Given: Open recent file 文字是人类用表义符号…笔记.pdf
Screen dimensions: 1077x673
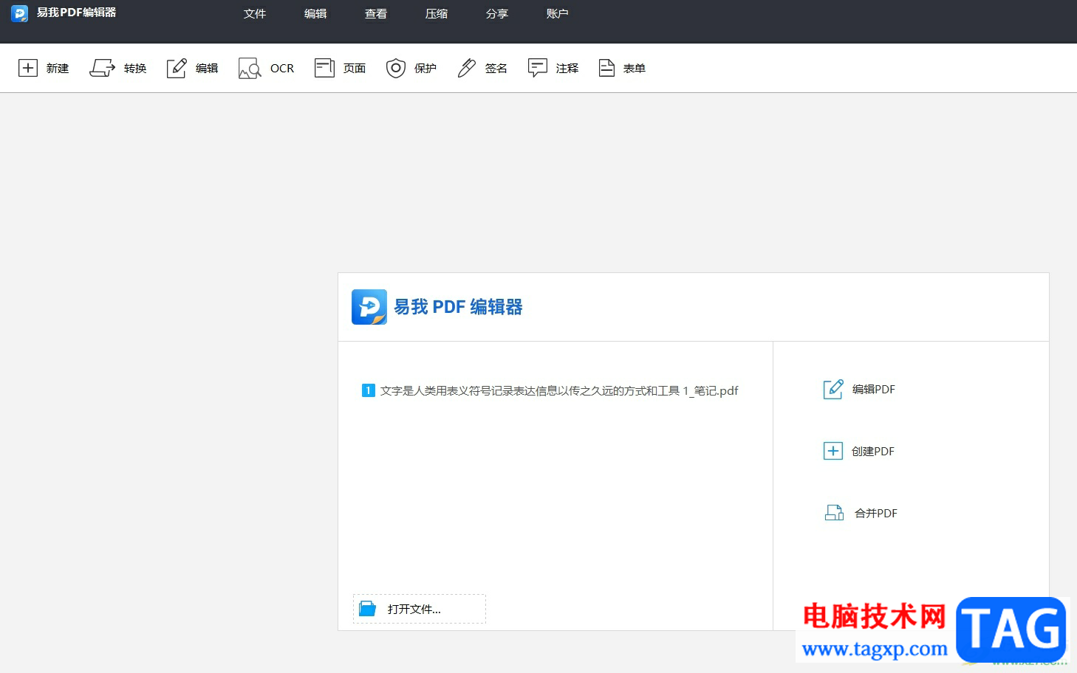Looking at the screenshot, I should pos(559,390).
